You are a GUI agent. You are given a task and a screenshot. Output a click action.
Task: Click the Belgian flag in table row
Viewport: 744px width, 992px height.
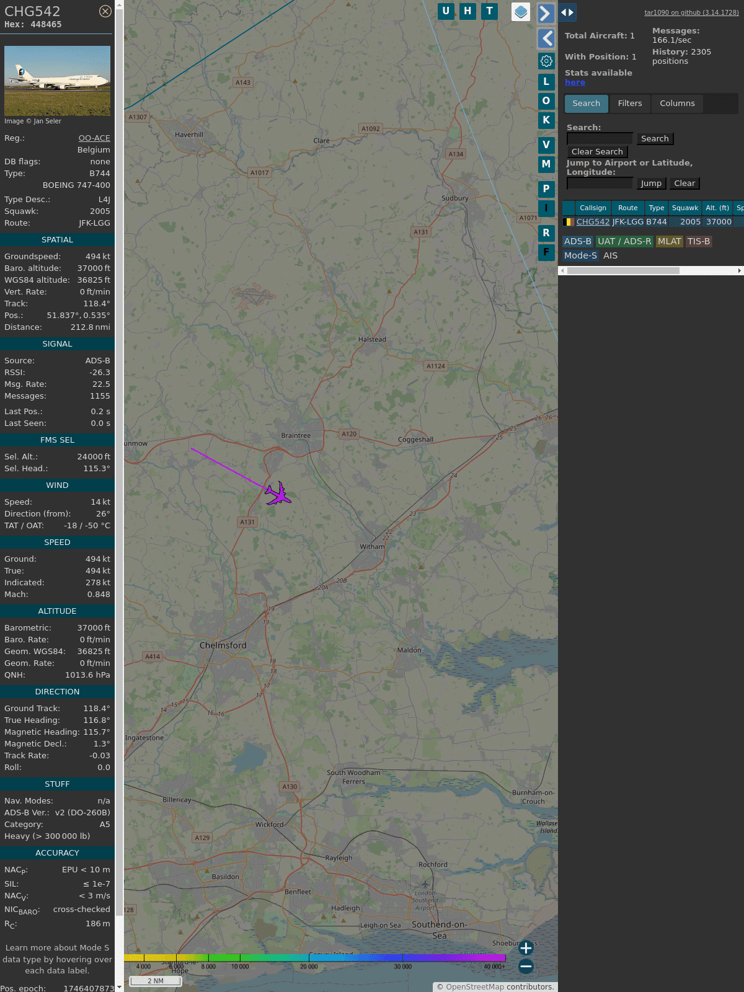(569, 222)
